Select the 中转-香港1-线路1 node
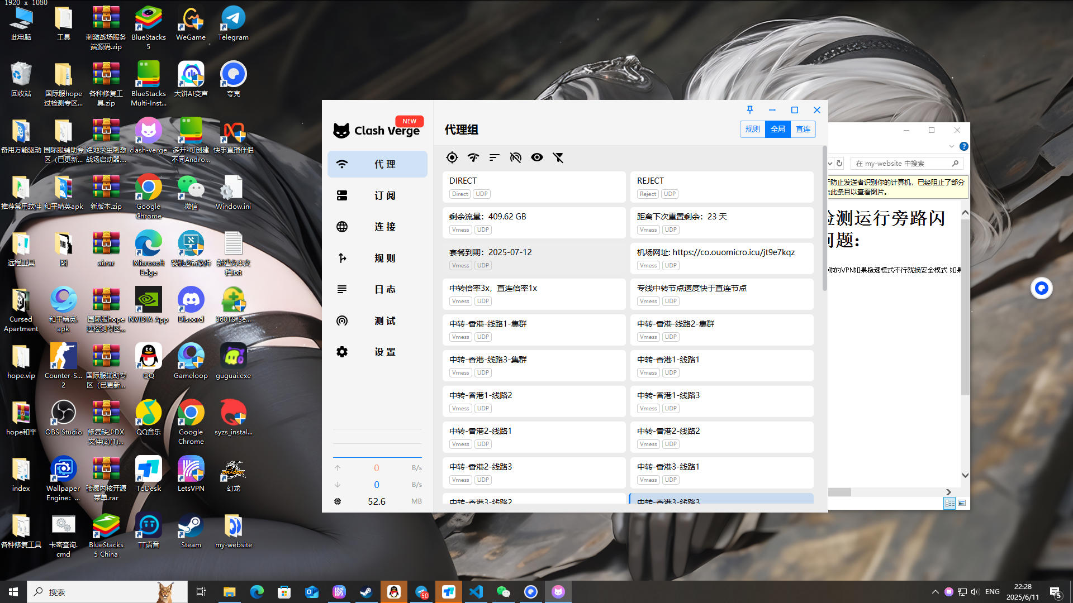 [x=721, y=365]
